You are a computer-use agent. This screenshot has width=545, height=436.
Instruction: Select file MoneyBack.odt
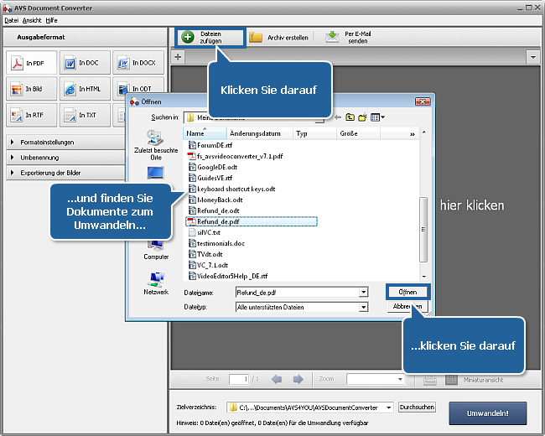pos(215,200)
